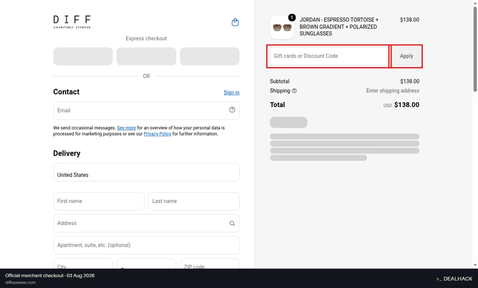478x288 pixels.
Task: Focus the First name field
Action: [x=99, y=201]
